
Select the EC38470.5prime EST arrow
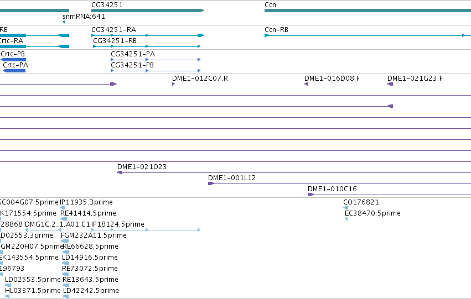[346, 219]
